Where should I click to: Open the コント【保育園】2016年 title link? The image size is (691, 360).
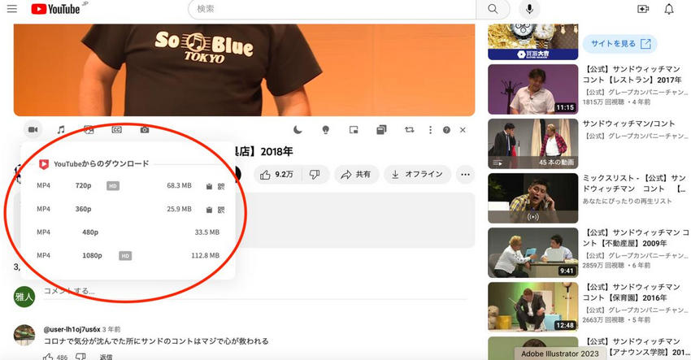point(632,292)
